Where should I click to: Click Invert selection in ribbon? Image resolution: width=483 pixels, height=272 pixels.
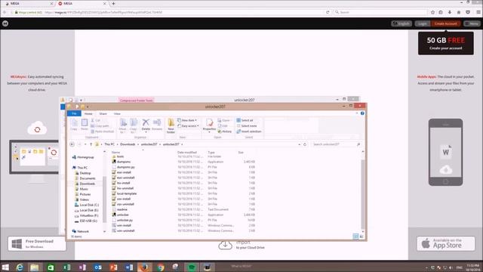249,131
